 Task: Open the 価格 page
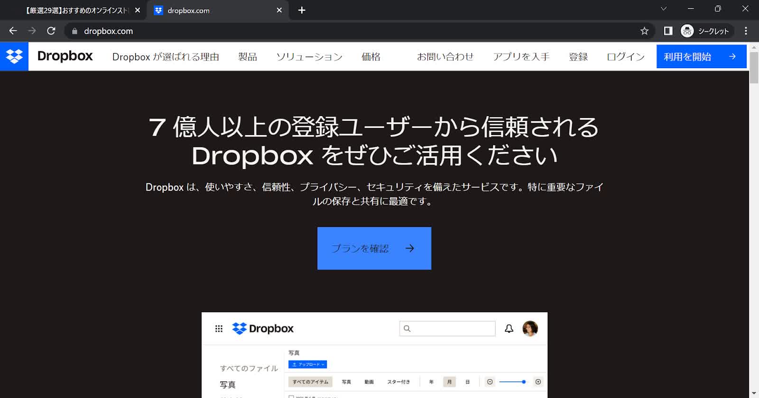371,56
